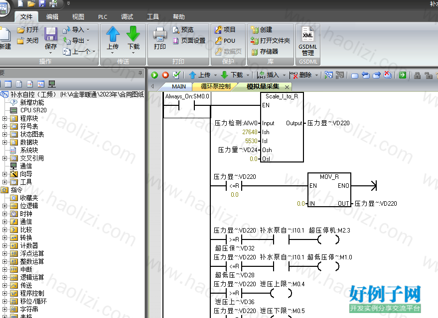Open quick access toolbar customize arrow
The height and width of the screenshot is (318, 438).
tap(68, 3)
